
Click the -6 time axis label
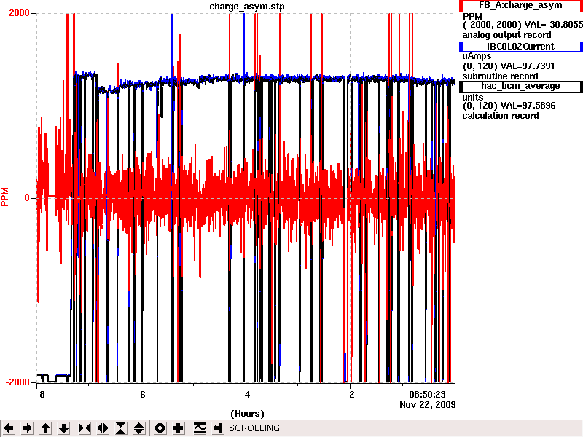coord(141,394)
